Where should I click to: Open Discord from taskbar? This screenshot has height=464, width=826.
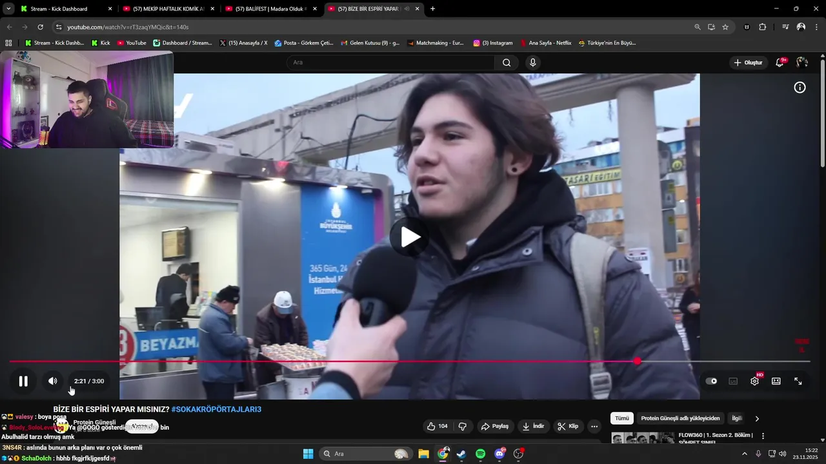499,454
